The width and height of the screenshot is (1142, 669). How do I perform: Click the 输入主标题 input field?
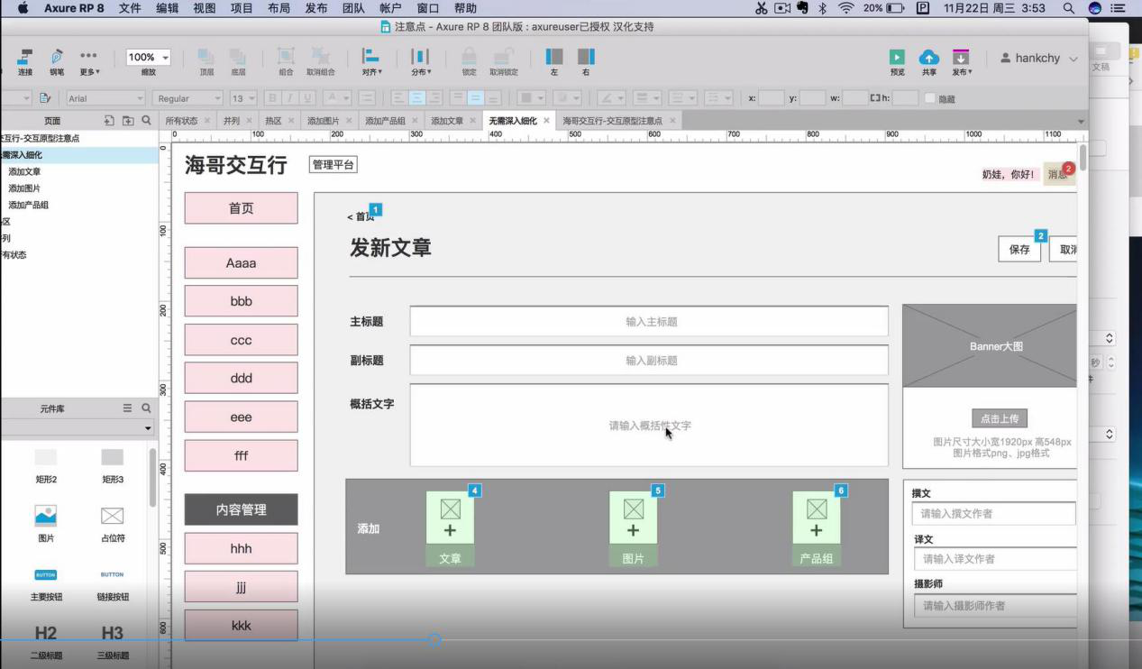coord(649,321)
